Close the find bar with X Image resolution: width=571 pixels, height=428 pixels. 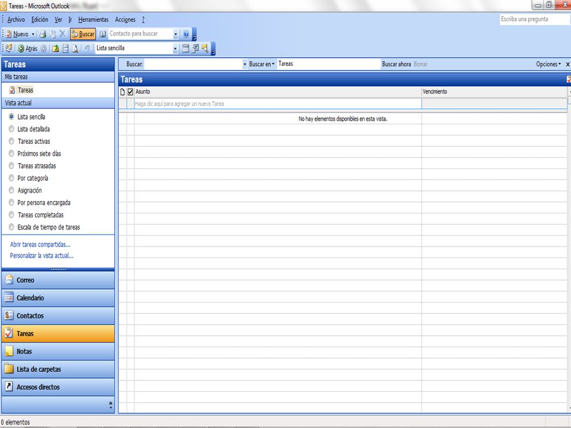pos(567,64)
